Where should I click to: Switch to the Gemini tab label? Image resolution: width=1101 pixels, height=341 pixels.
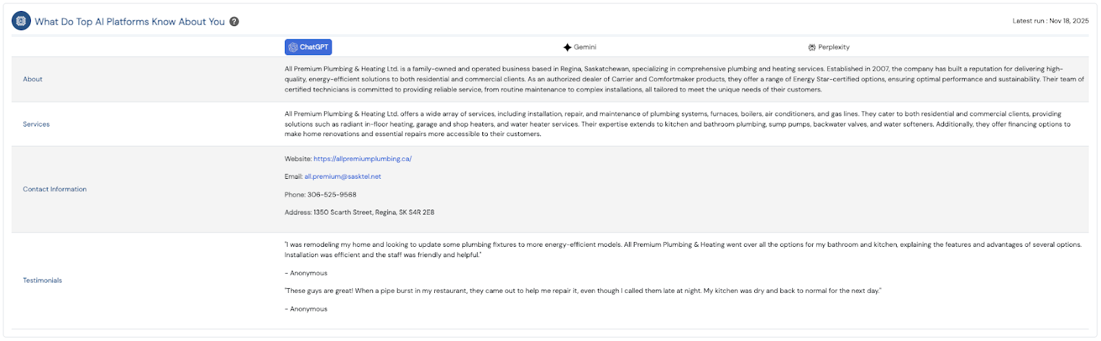pyautogui.click(x=585, y=47)
